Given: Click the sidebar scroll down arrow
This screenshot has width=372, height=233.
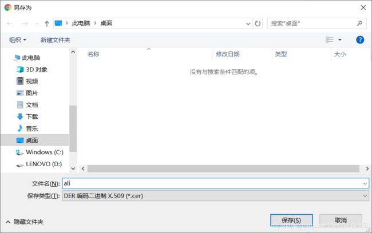Looking at the screenshot, I should tap(73, 168).
